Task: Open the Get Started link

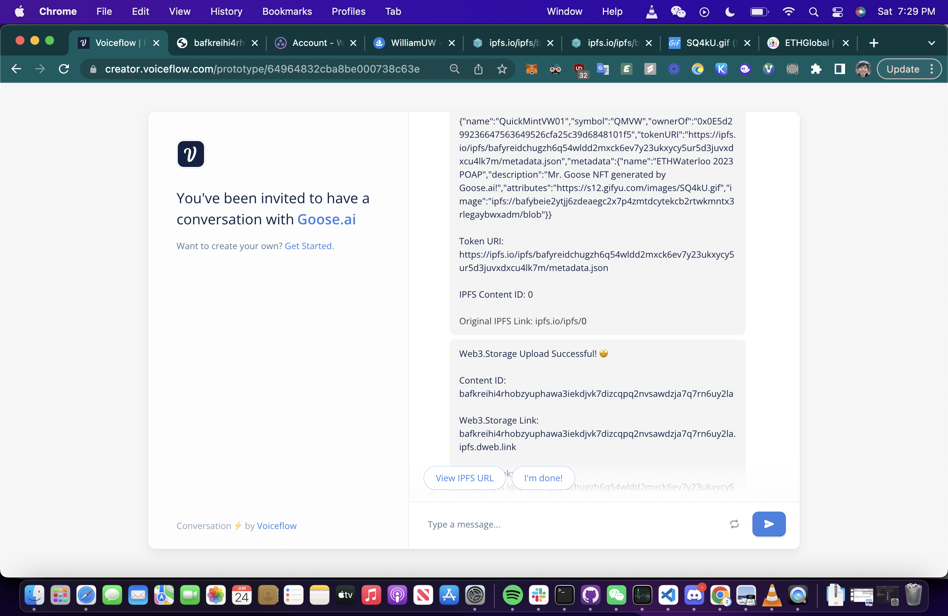Action: (x=309, y=246)
